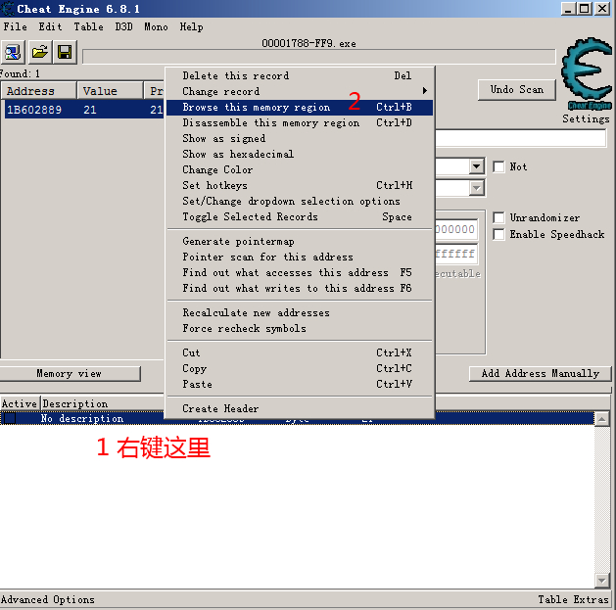
Task: Click address list scrollbar down arrow
Action: (602, 581)
